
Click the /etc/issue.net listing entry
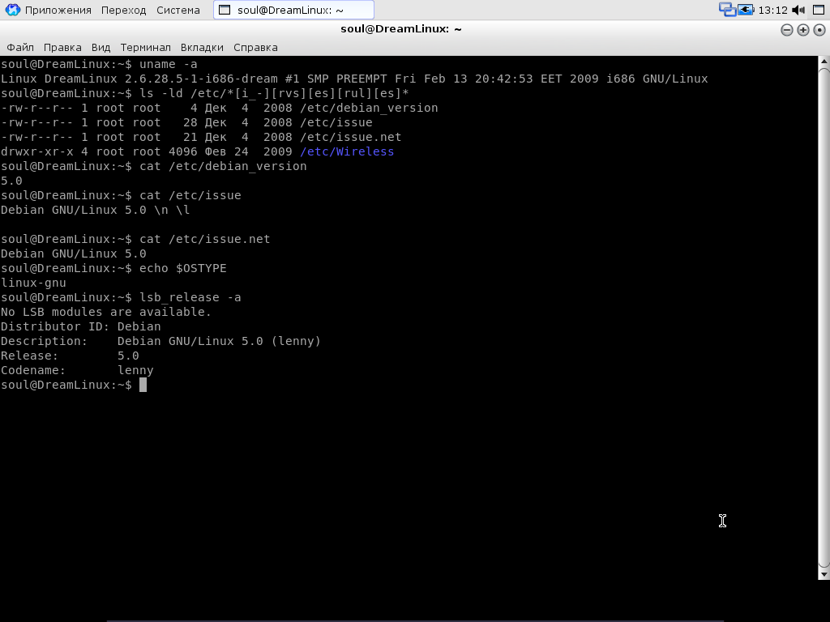coord(350,137)
